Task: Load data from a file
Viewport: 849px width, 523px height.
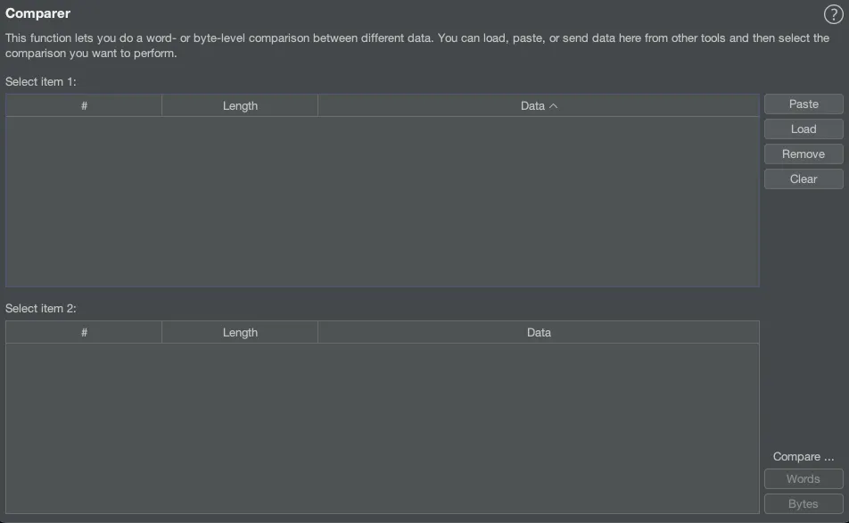Action: 804,129
